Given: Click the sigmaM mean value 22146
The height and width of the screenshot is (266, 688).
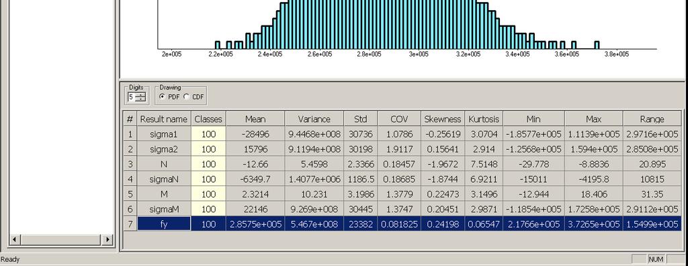Looking at the screenshot, I should pyautogui.click(x=255, y=209).
